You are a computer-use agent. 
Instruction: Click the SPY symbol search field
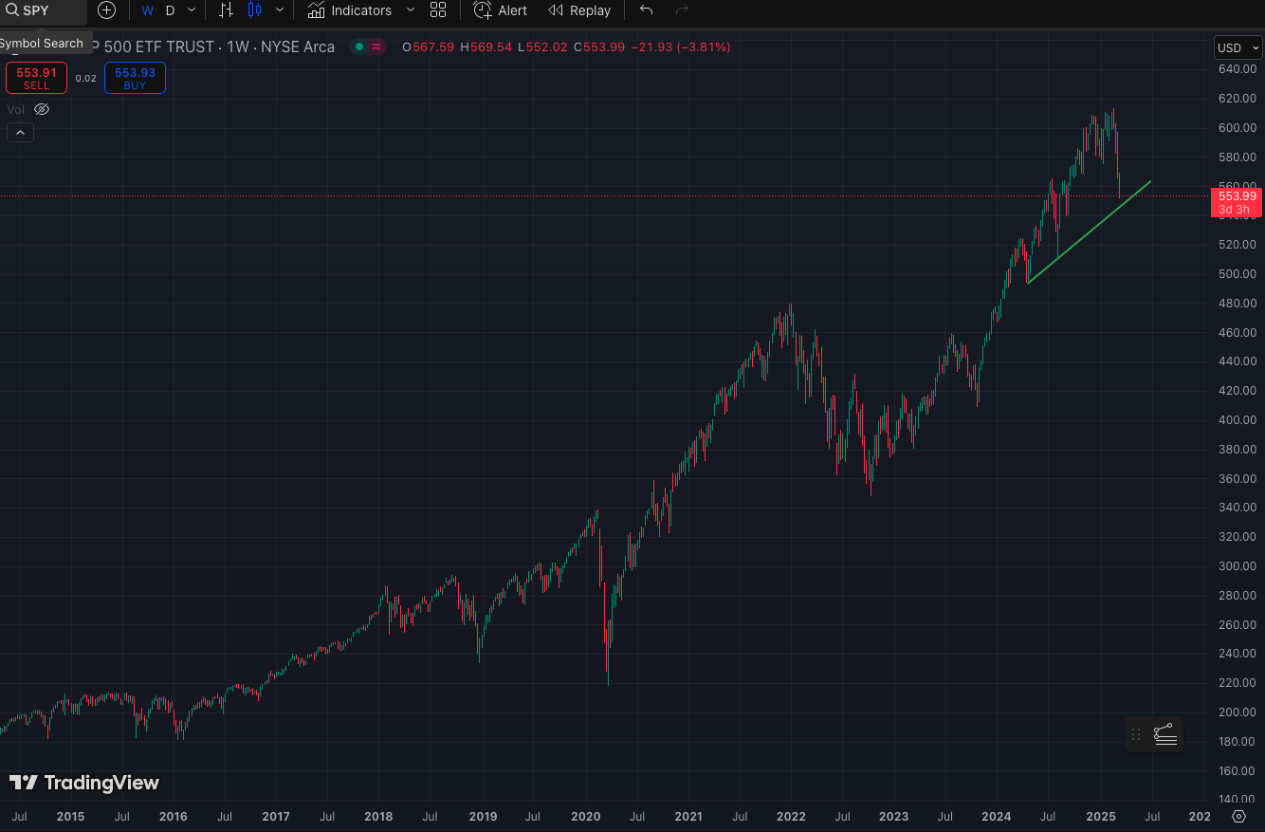(43, 10)
